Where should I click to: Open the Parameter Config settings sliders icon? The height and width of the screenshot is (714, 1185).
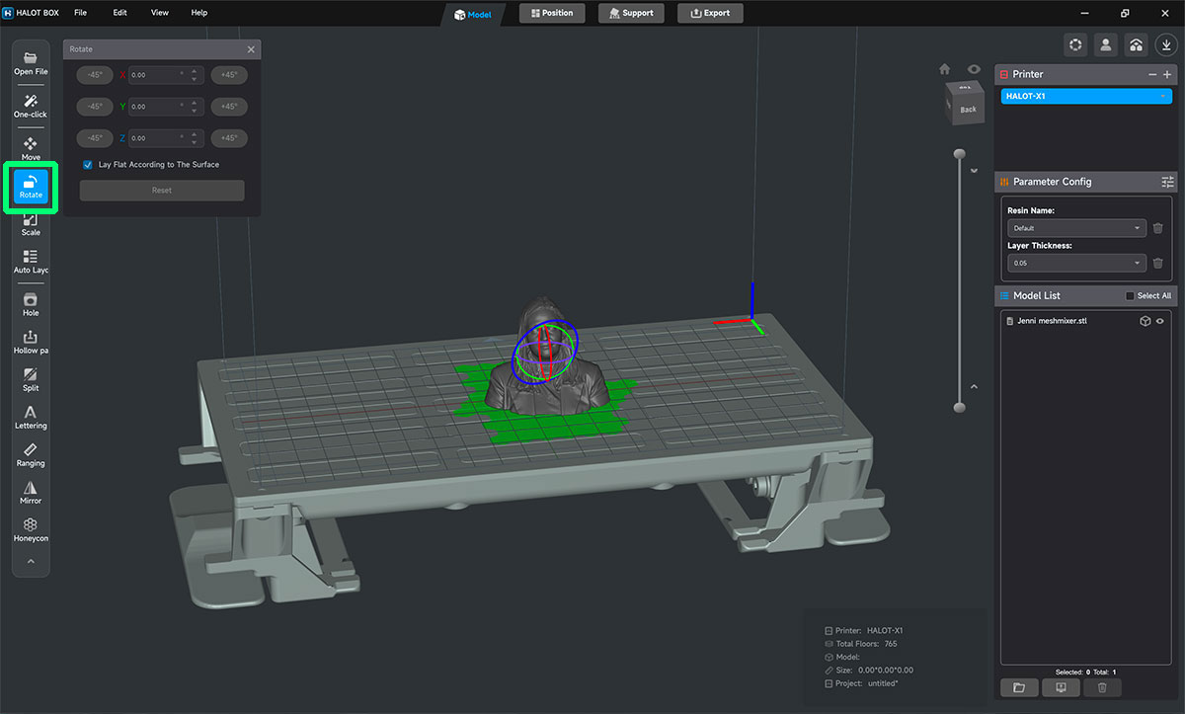pyautogui.click(x=1168, y=182)
